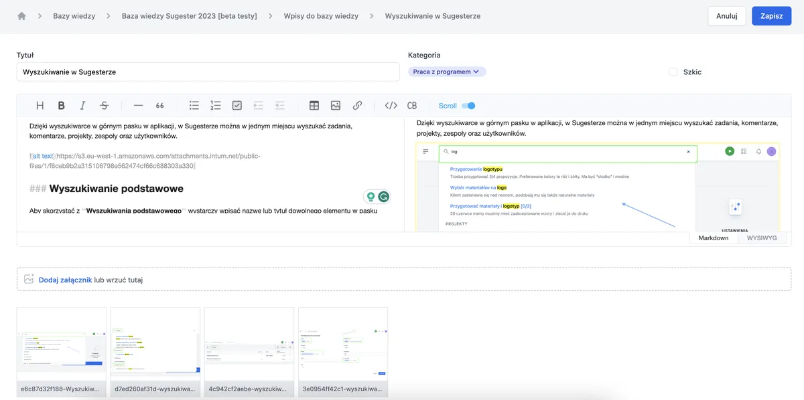Insert a hyperlink with the link icon
The width and height of the screenshot is (804, 400).
point(357,106)
